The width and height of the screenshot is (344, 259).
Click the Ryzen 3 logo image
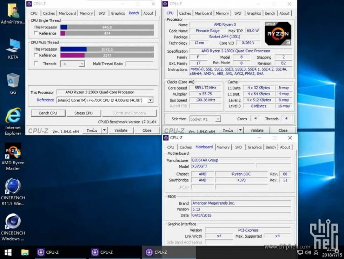pyautogui.click(x=278, y=34)
